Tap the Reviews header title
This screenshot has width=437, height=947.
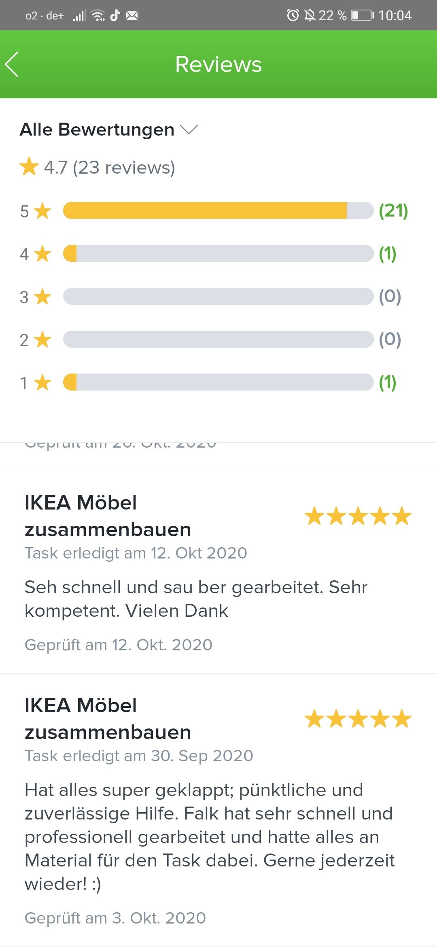(218, 64)
